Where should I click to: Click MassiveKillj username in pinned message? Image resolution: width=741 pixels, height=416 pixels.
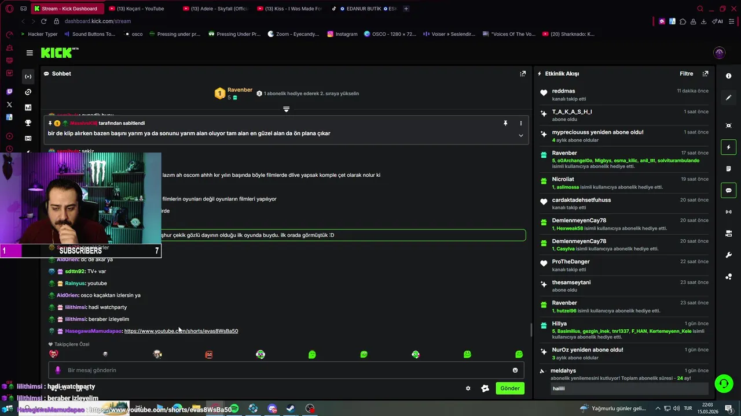[83, 123]
